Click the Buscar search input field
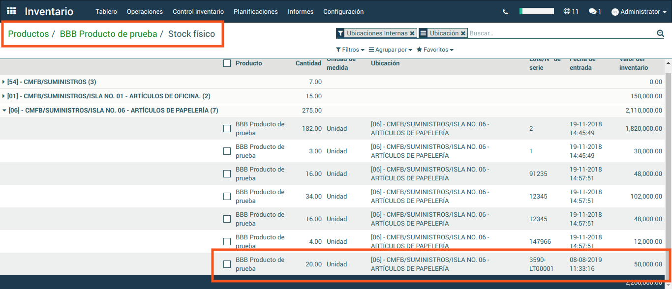The image size is (672, 289). [x=561, y=33]
